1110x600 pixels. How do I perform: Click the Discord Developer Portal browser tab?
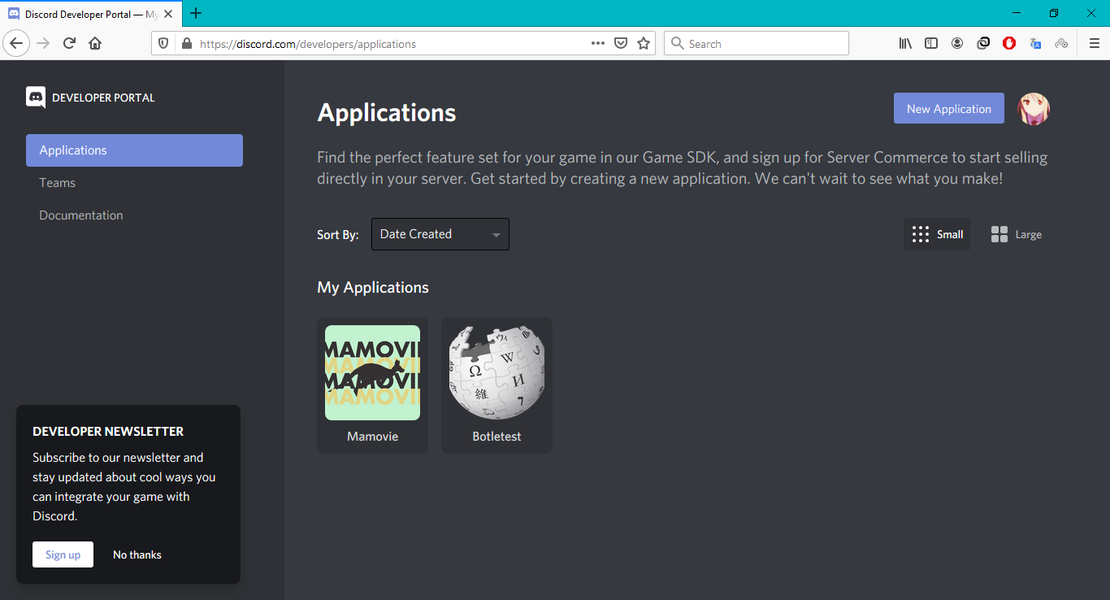pos(89,15)
